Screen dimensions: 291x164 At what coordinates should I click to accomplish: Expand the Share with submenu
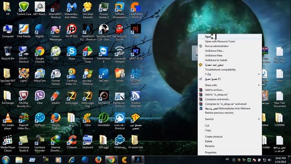tap(230, 85)
